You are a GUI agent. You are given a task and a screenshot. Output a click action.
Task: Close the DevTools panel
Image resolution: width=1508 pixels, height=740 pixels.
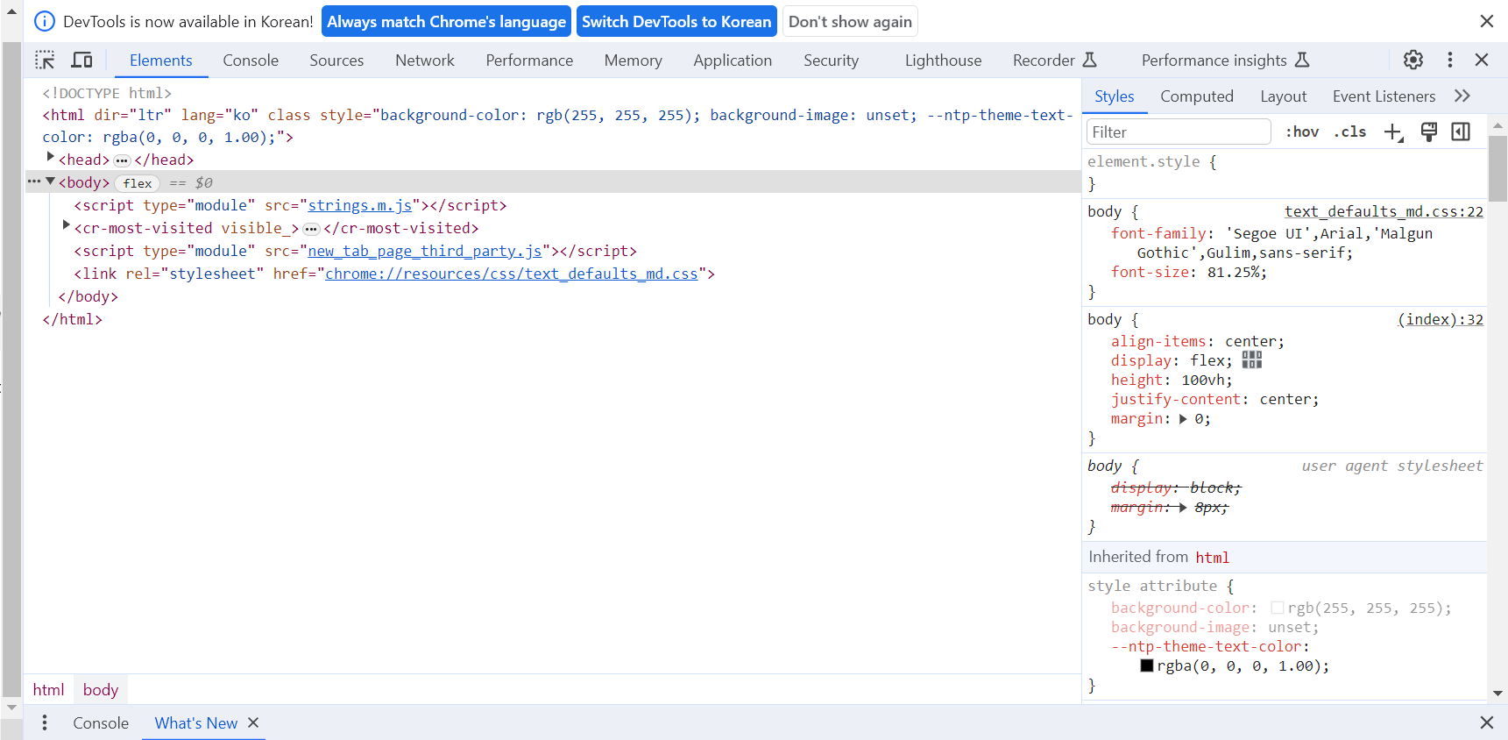(1482, 60)
